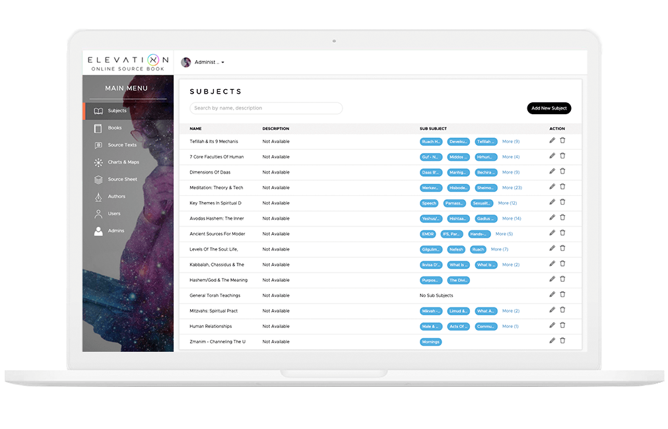Click the EMDR sub subject tag
Screen dimensions: 668x429
(x=428, y=234)
